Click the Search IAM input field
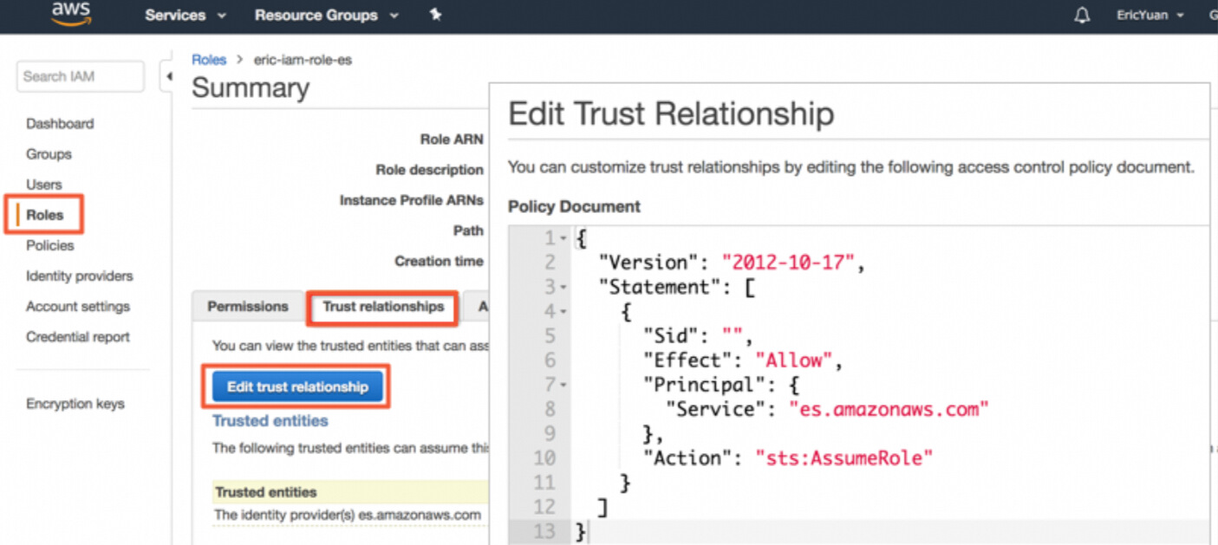Screen dimensions: 1218x545 pos(80,76)
